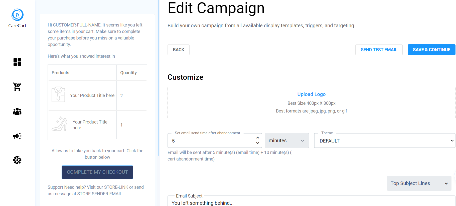
Task: Click the shirt product image in preview
Action: coord(58,94)
